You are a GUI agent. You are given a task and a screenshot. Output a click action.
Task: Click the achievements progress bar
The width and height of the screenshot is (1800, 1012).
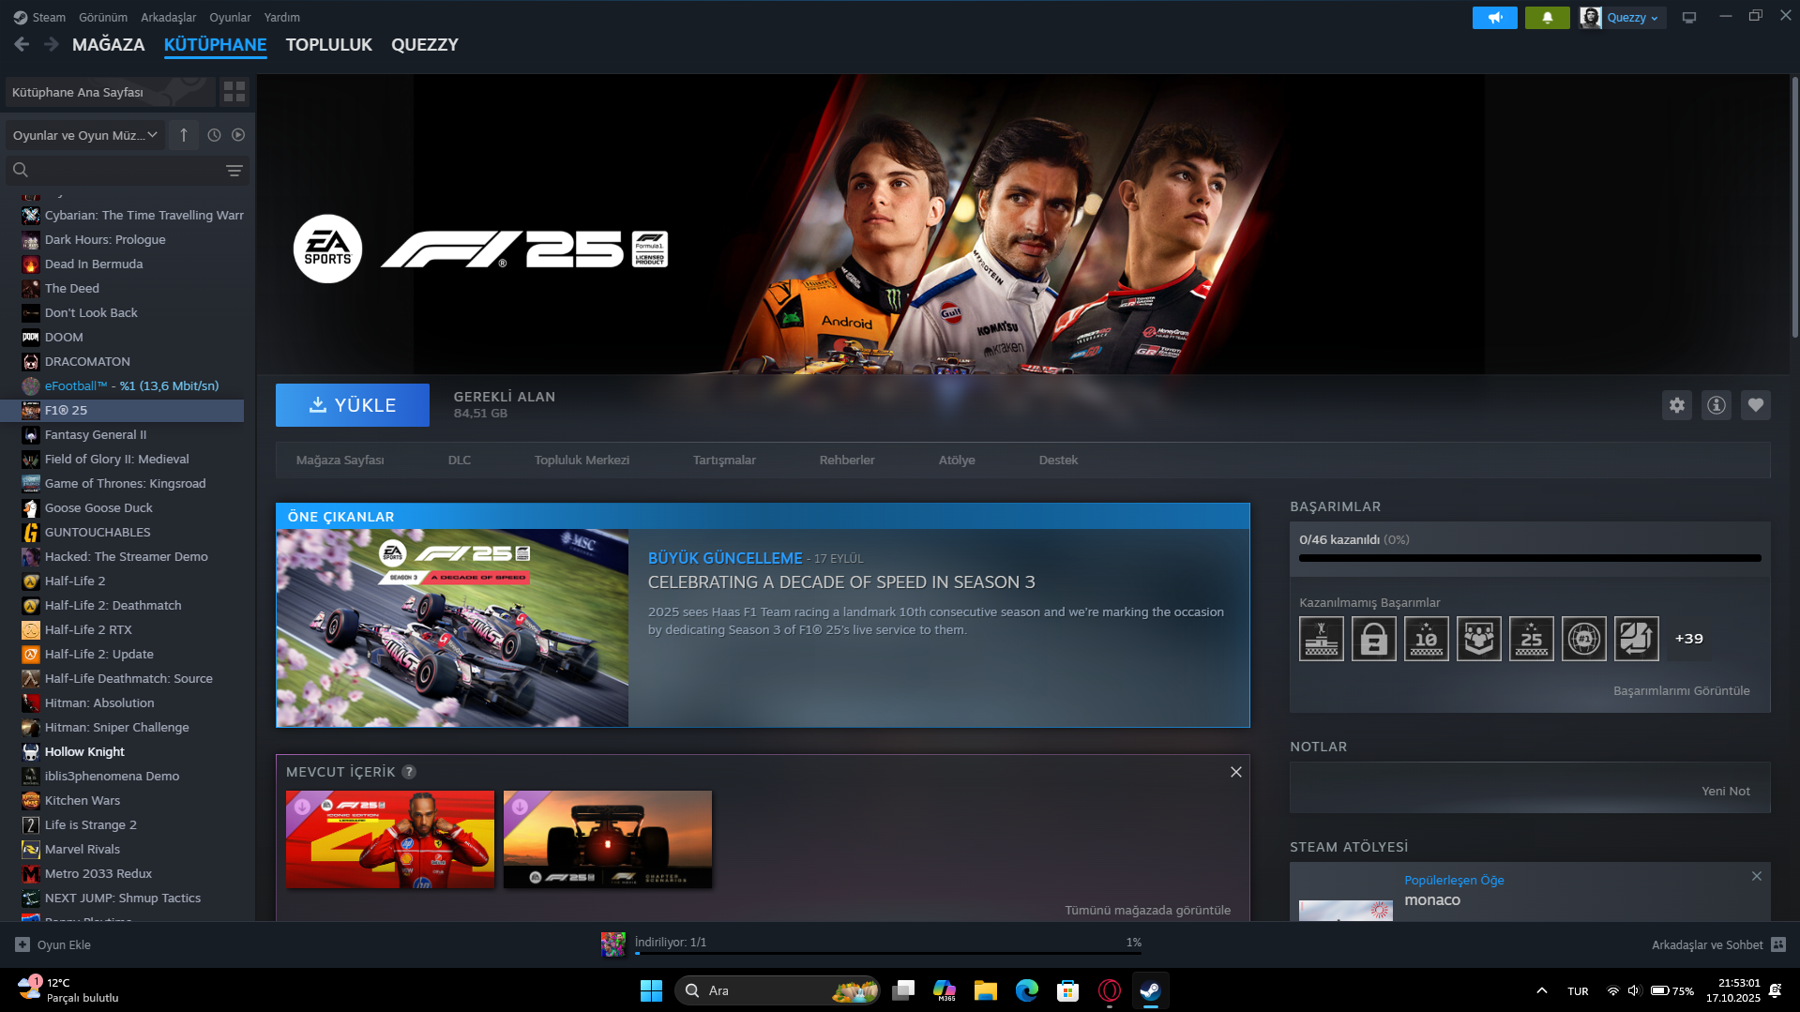click(x=1530, y=558)
